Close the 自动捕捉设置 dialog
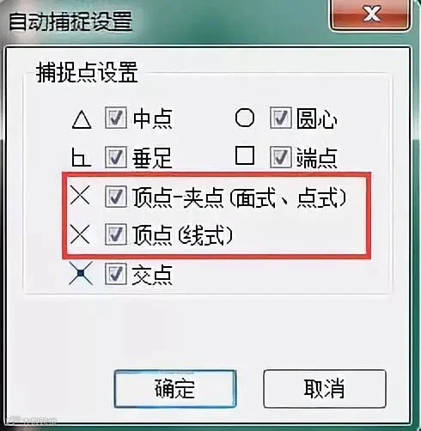Viewport: 421px width, 431px height. coord(371,14)
